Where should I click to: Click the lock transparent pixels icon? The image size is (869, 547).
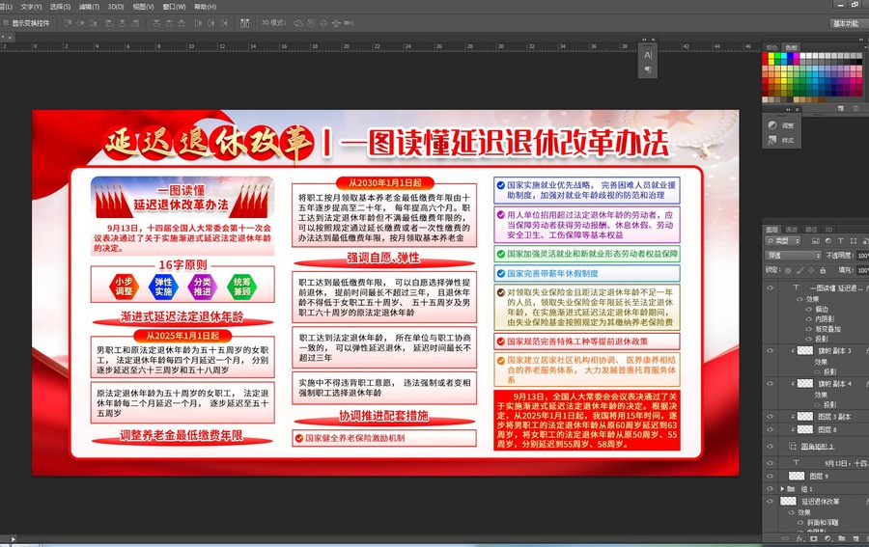coord(788,270)
